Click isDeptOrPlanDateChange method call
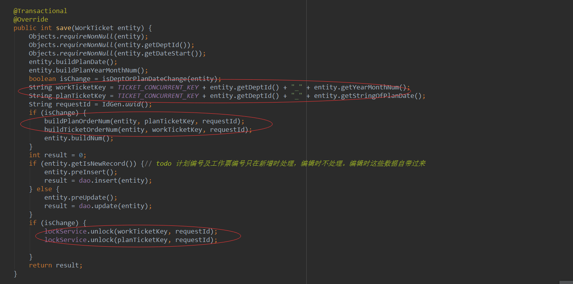Screen dimensions: 573x284 (145, 79)
